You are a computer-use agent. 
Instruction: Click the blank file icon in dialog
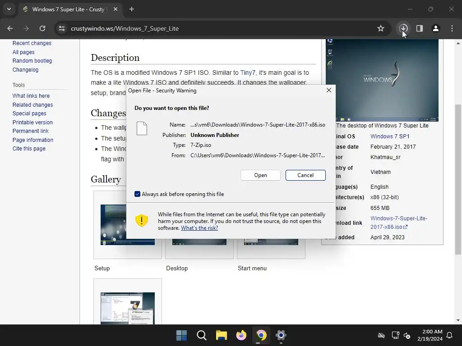142,128
